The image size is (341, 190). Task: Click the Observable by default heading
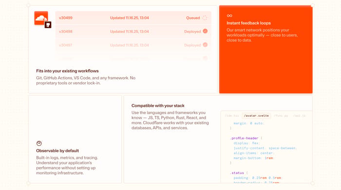pyautogui.click(x=57, y=151)
